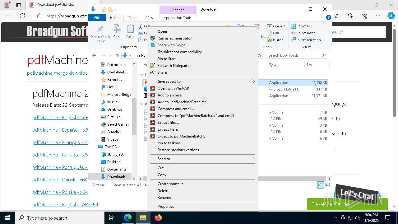The width and height of the screenshot is (398, 224).
Task: Click Pin to Quick access ribbon icon
Action: tap(100, 34)
